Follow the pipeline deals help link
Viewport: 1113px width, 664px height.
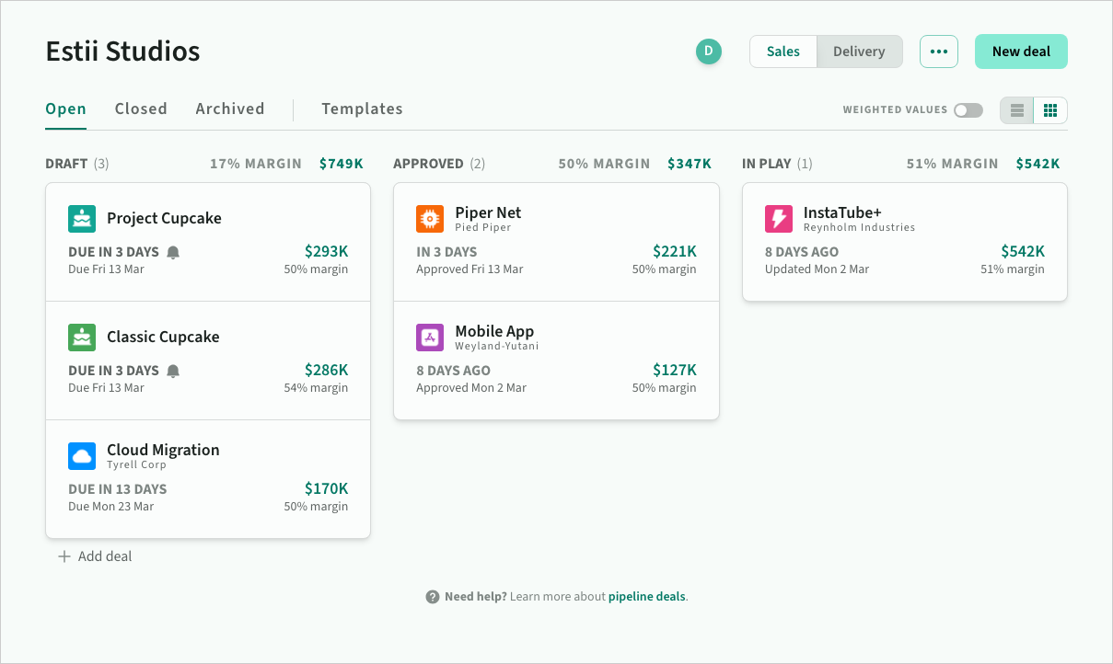tap(646, 597)
